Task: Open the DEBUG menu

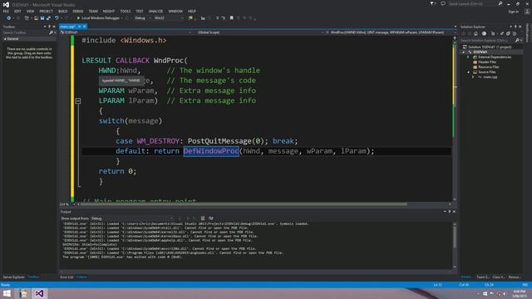Action: (x=77, y=11)
